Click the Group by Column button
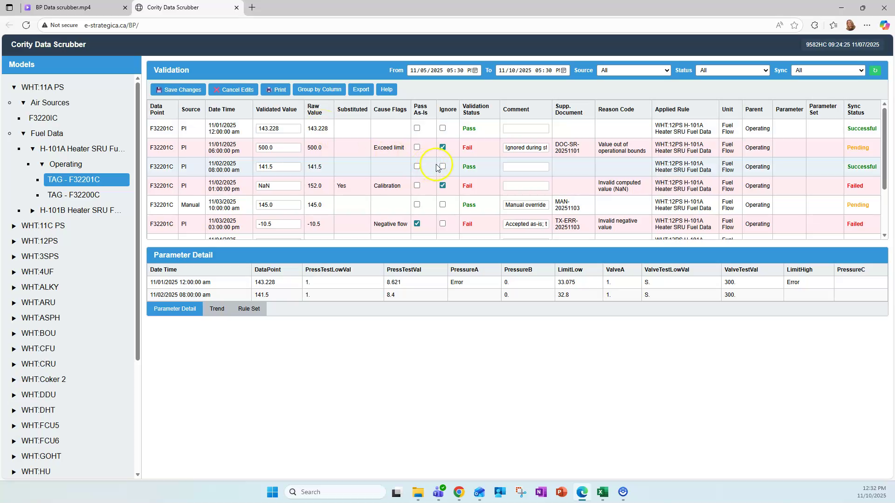 coord(319,89)
